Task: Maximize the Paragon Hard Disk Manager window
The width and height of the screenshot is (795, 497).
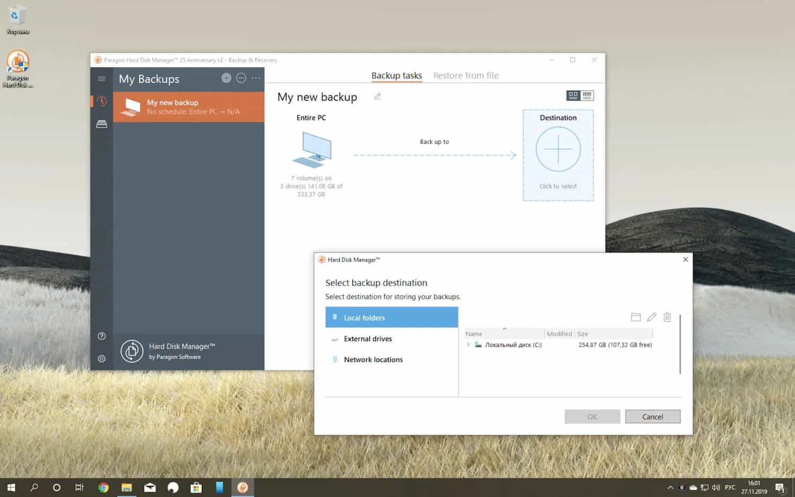Action: click(572, 60)
